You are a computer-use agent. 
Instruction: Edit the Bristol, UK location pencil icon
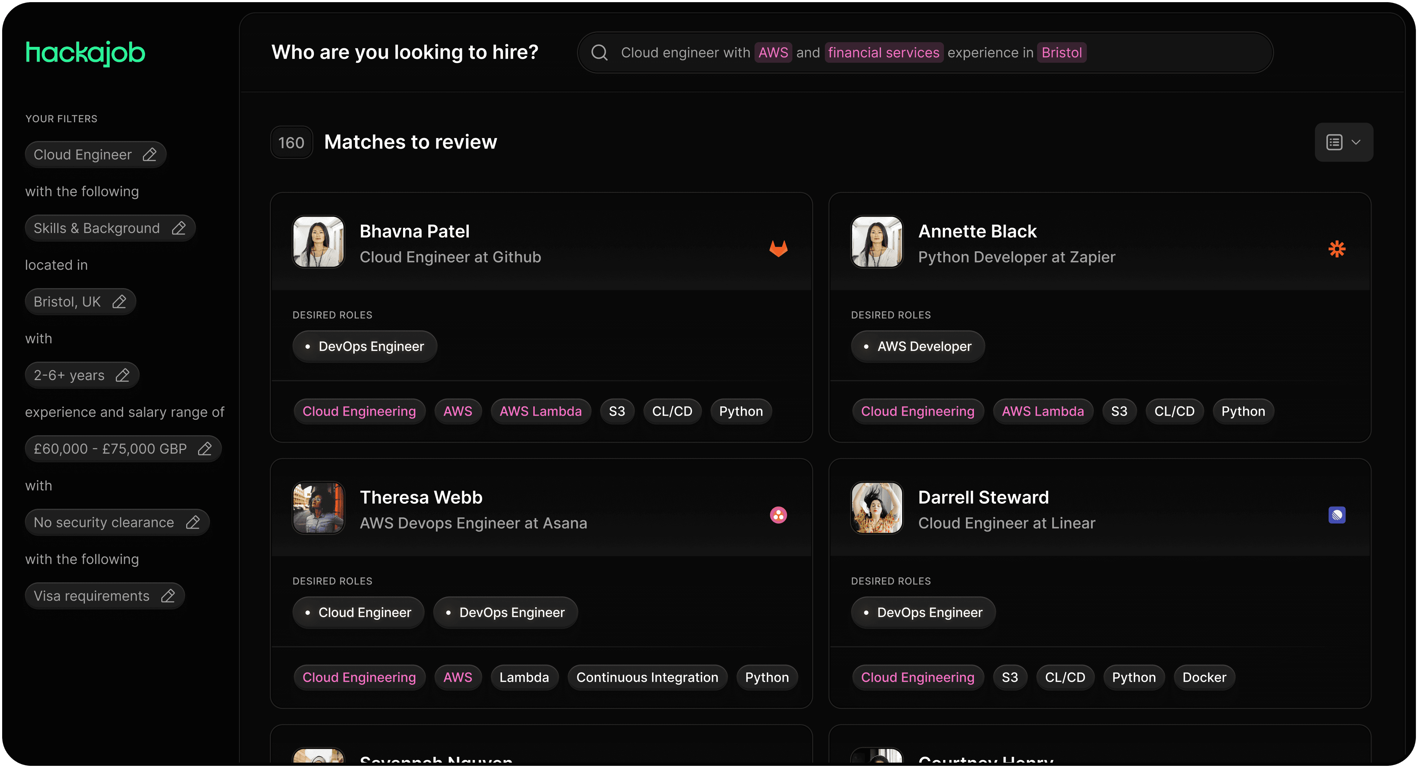(119, 302)
